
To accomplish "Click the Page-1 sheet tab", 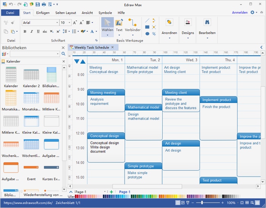I will (x=125, y=192).
